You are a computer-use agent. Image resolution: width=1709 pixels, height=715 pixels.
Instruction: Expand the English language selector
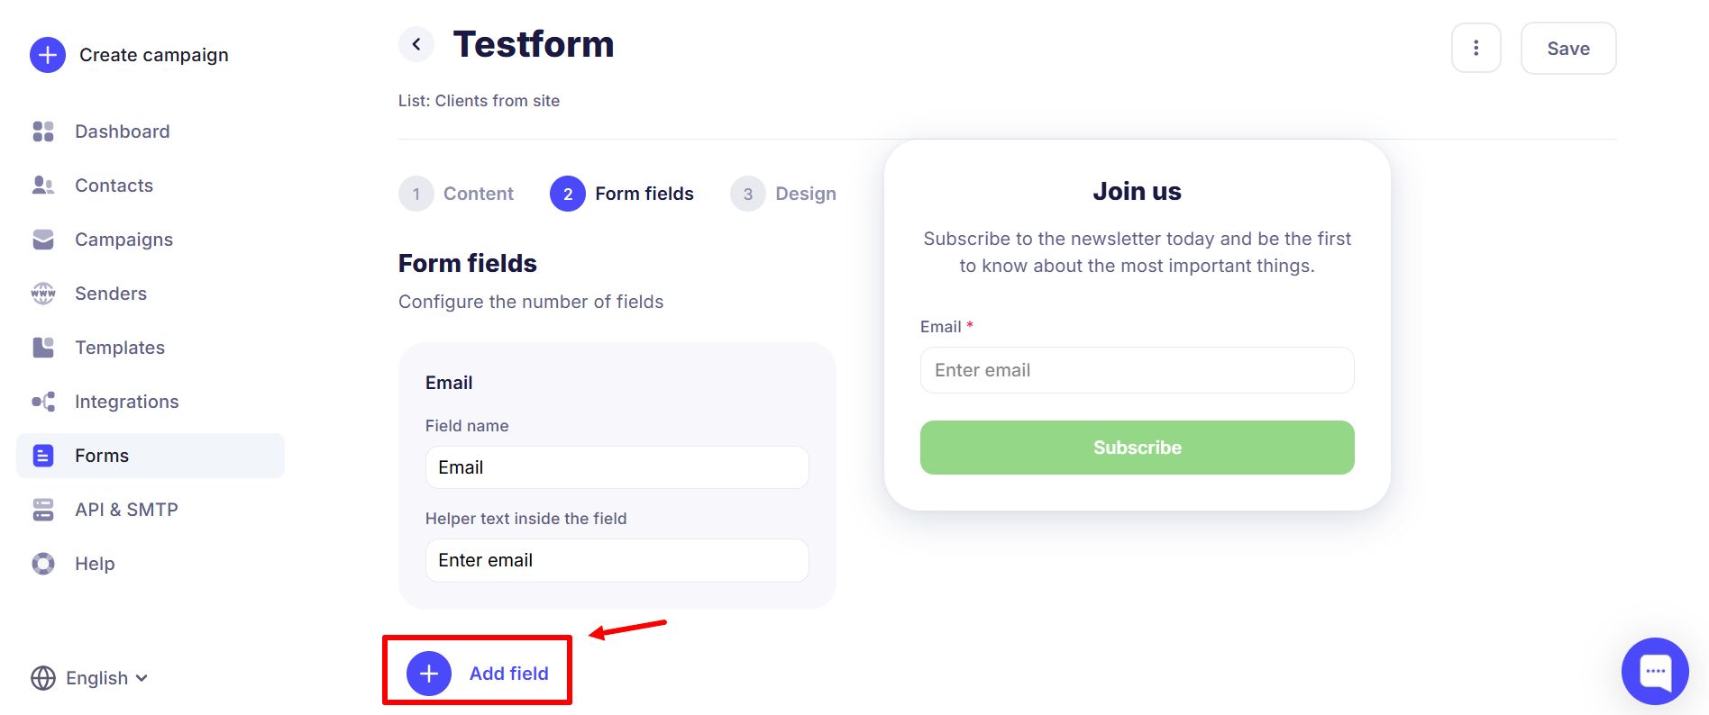pyautogui.click(x=90, y=678)
